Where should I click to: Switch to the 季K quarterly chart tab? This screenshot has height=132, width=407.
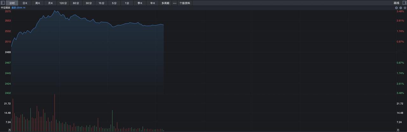(x=139, y=3)
